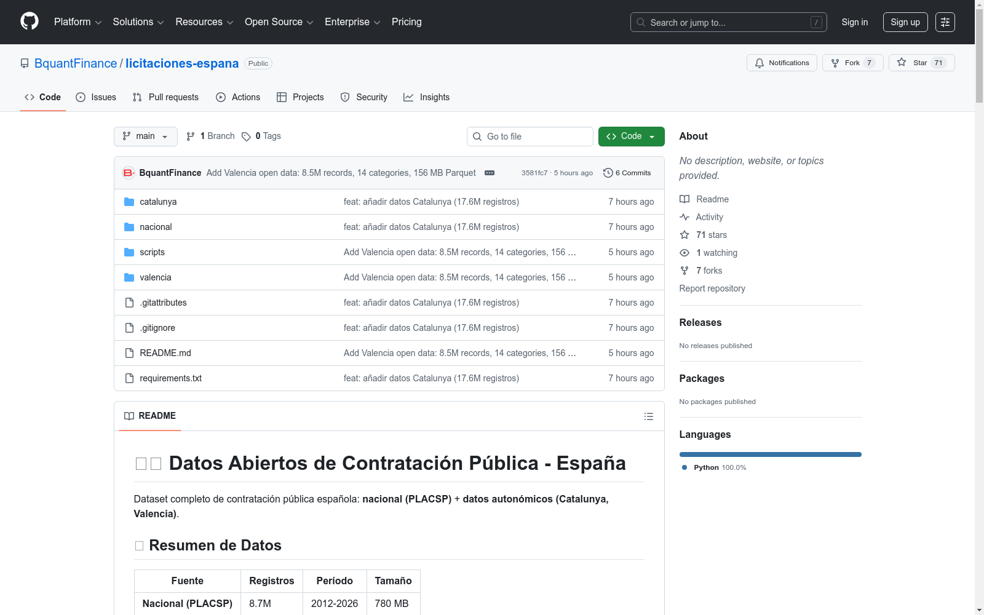Open the README outline list icon
This screenshot has width=984, height=615.
click(x=648, y=416)
